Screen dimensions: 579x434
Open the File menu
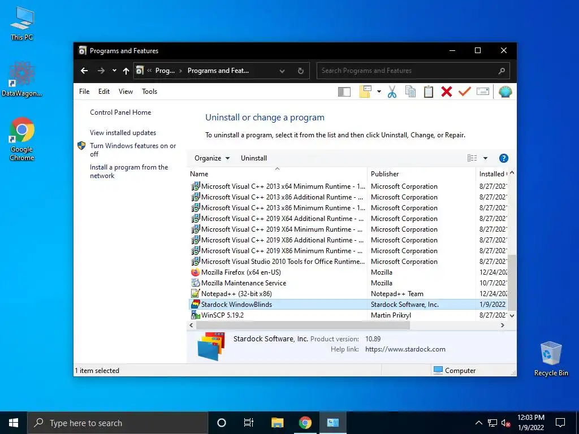click(84, 92)
